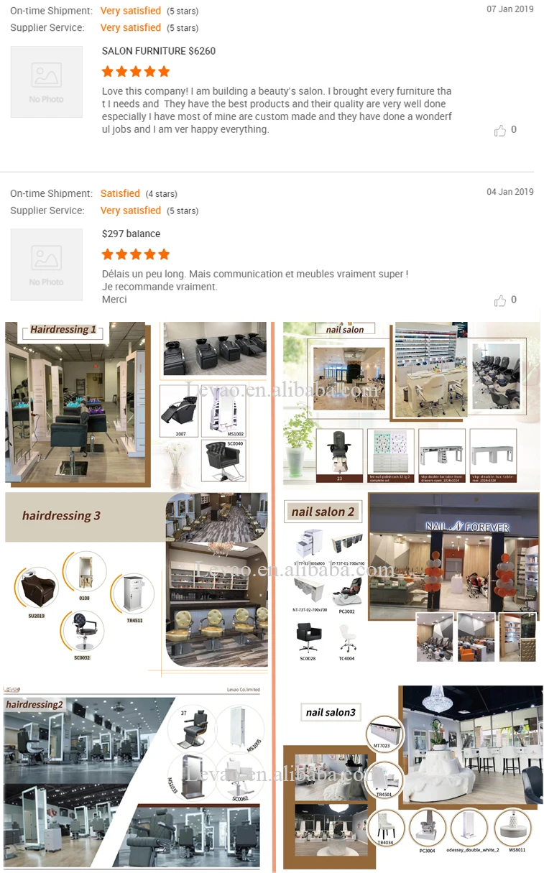
Task: Click the thumbs-up icon on SALON FURNITURE review
Action: point(500,130)
